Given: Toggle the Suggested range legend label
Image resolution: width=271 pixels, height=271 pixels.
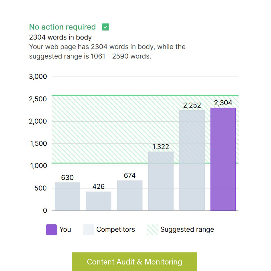Looking at the screenshot, I should pos(187,230).
